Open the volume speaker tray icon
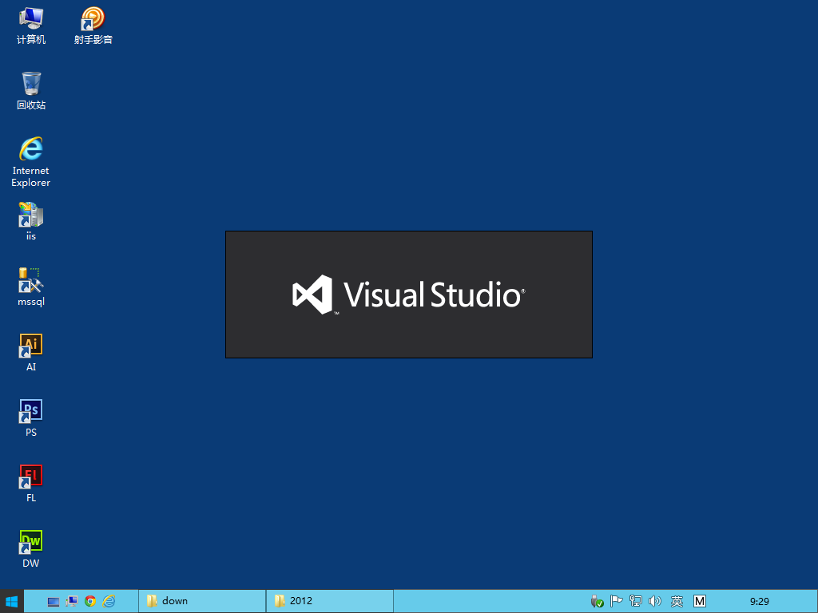The height and width of the screenshot is (613, 818). pyautogui.click(x=655, y=602)
